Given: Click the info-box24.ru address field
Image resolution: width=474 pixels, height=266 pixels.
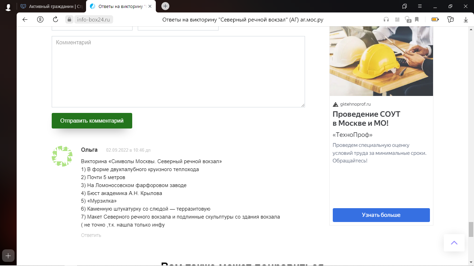Looking at the screenshot, I should tap(94, 20).
